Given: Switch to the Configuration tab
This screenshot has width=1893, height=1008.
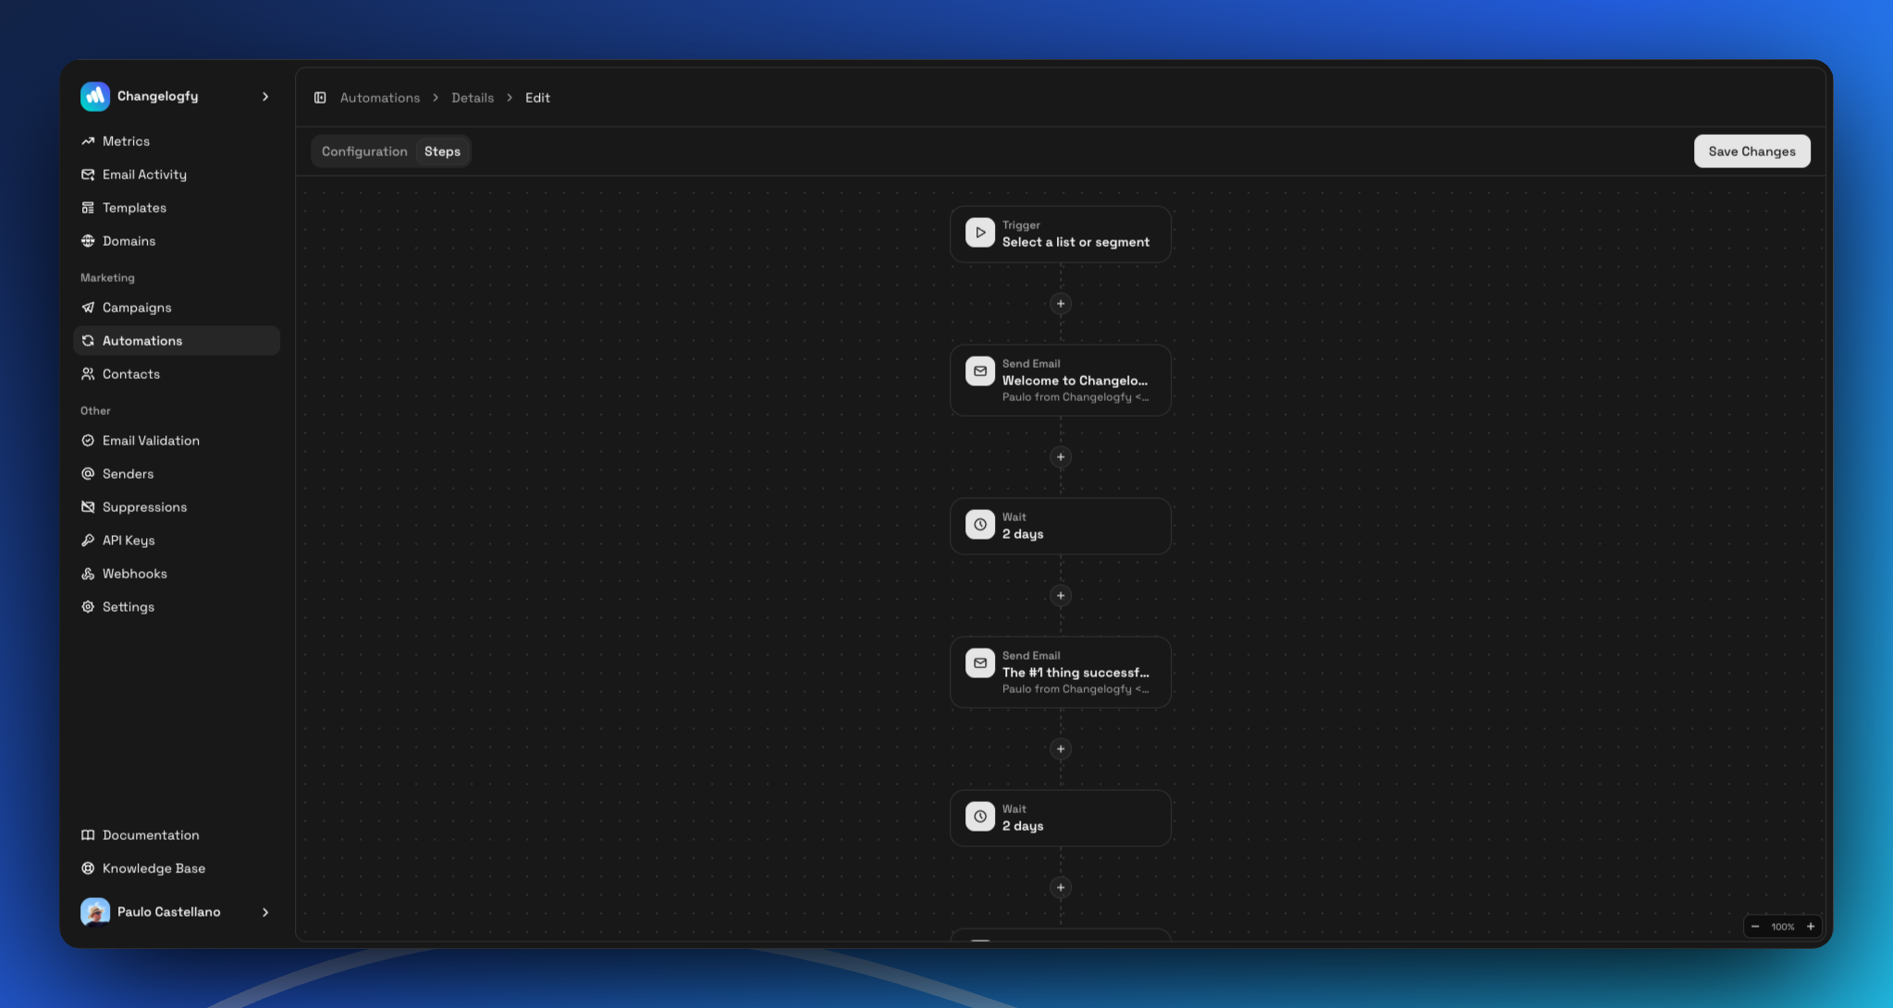Looking at the screenshot, I should tap(364, 151).
